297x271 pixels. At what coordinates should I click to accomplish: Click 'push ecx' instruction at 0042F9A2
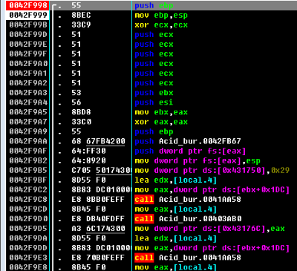[154, 83]
